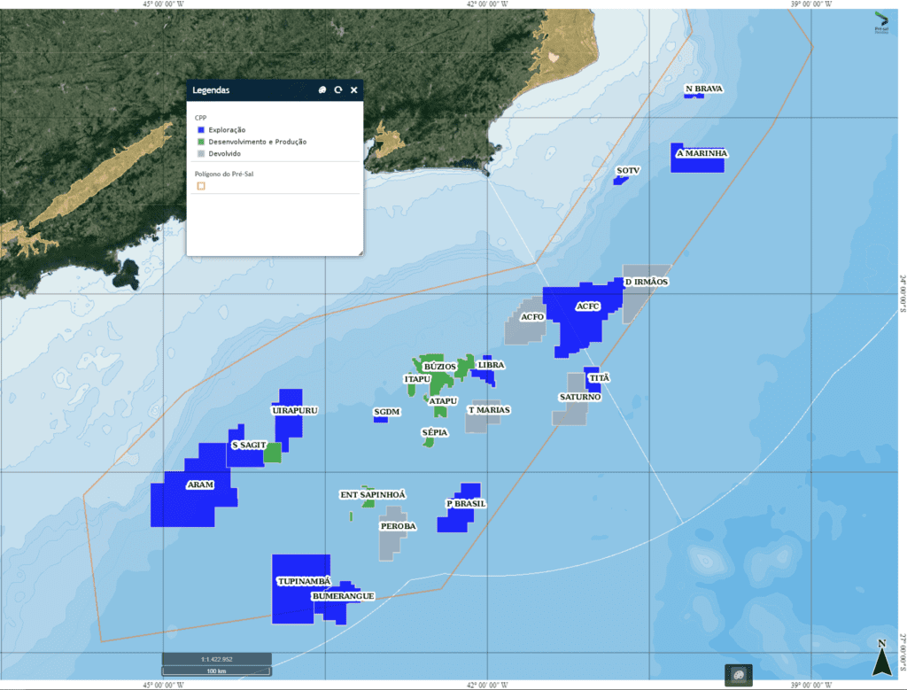The width and height of the screenshot is (907, 690).
Task: Click the TUPINAMBÁ block label
Action: (x=303, y=581)
